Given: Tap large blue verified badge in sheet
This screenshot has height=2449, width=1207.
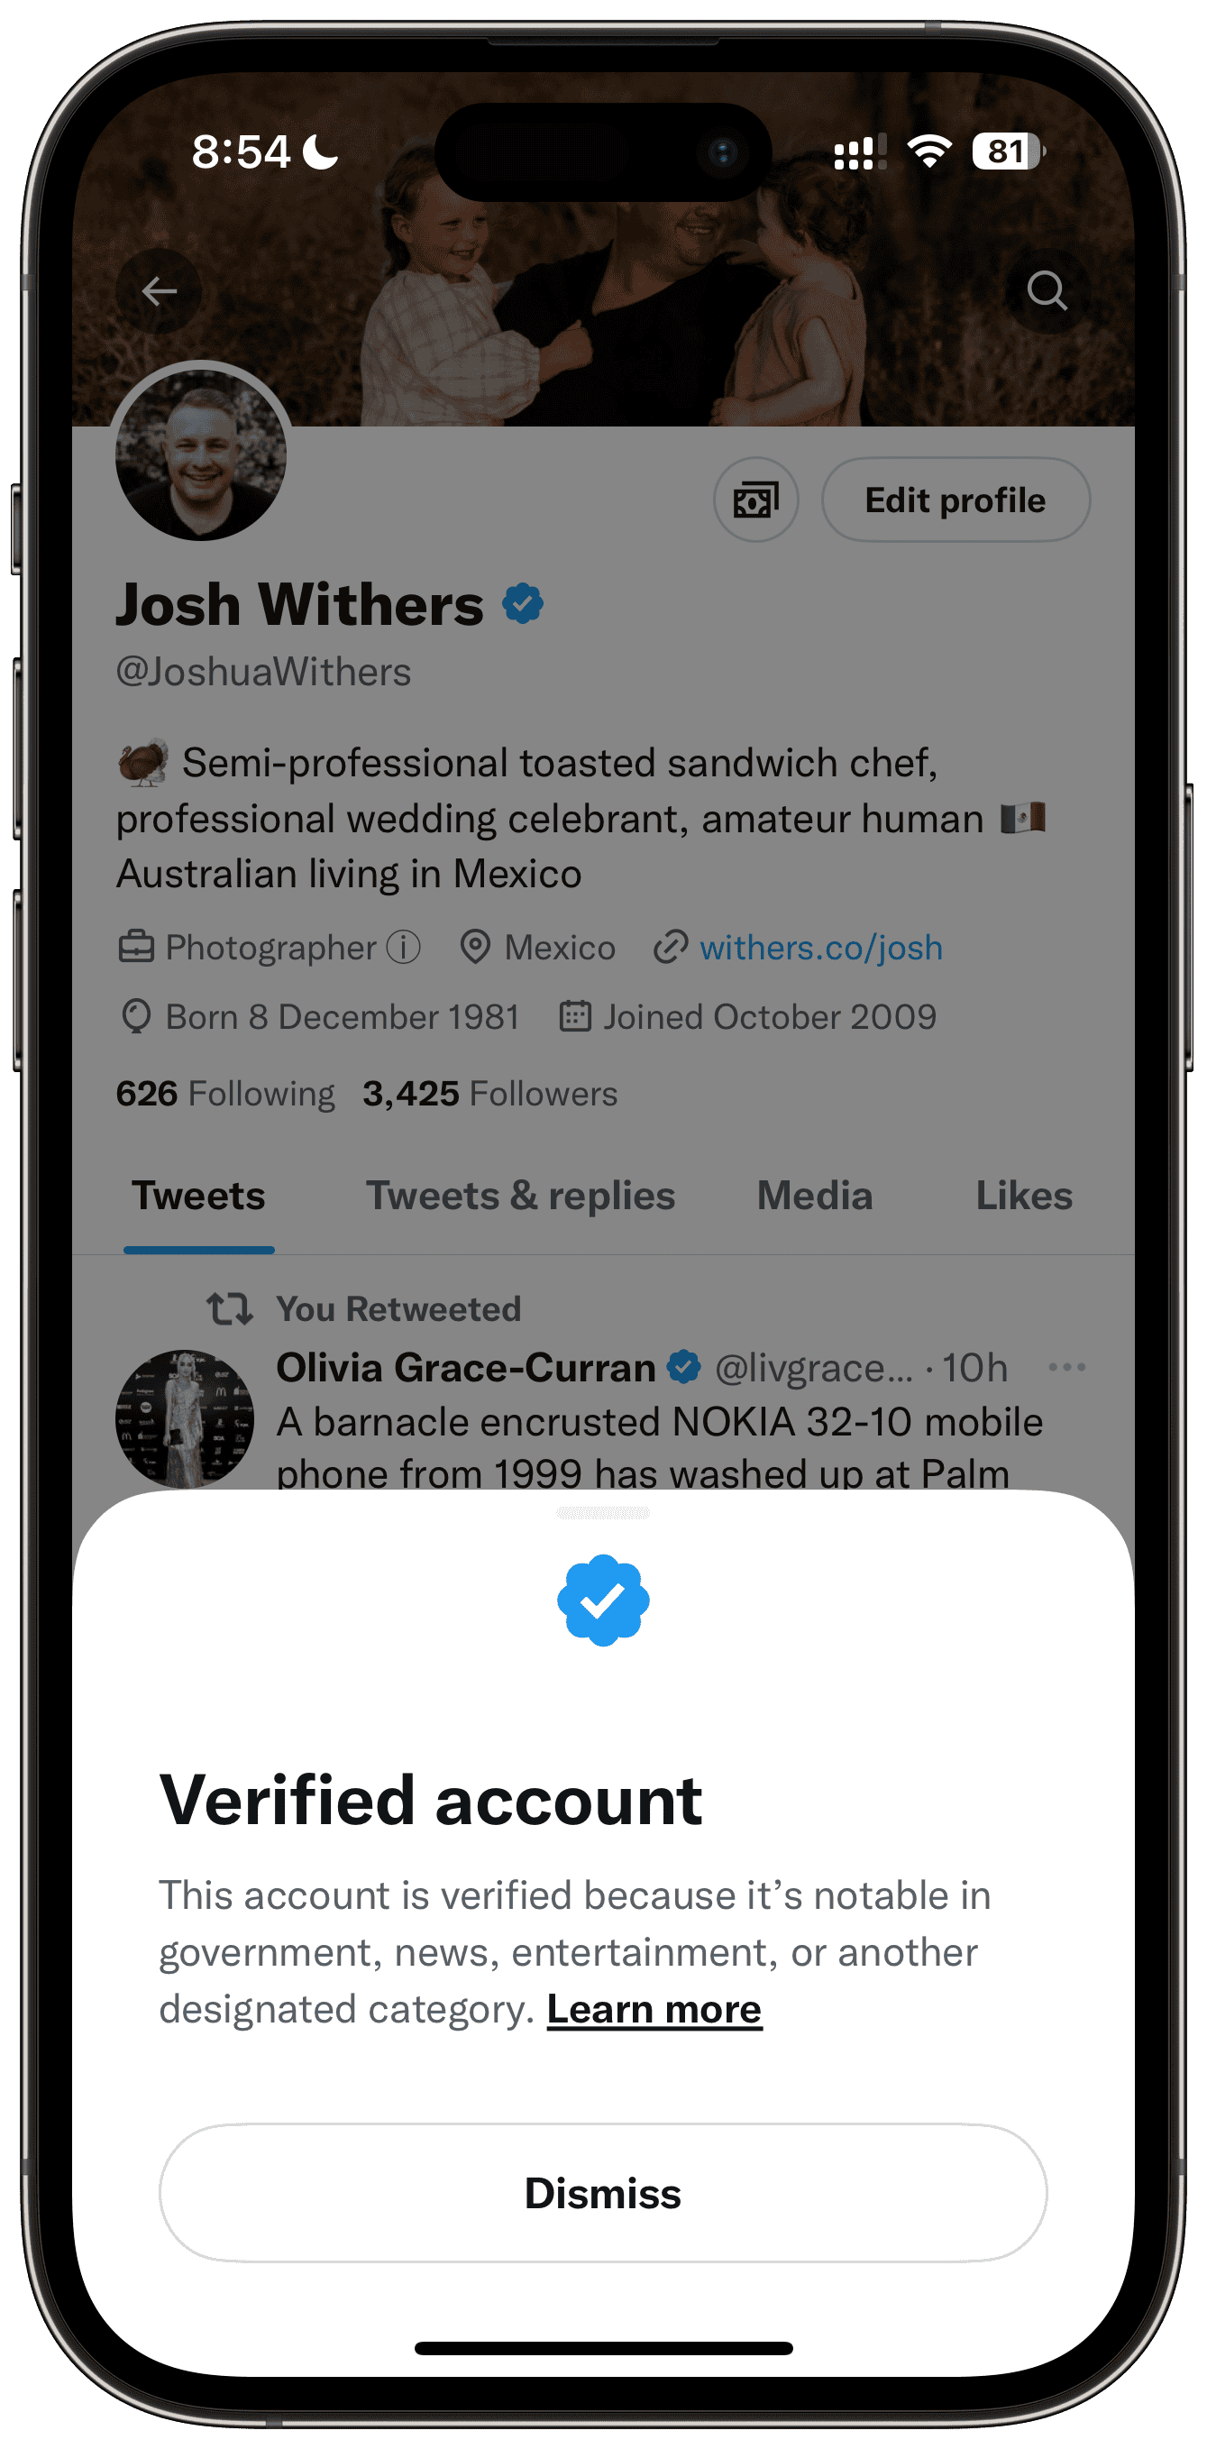Looking at the screenshot, I should point(602,1600).
